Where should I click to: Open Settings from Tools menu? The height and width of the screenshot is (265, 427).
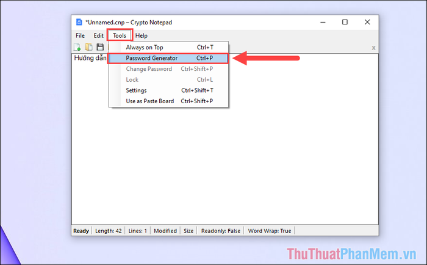(168, 90)
